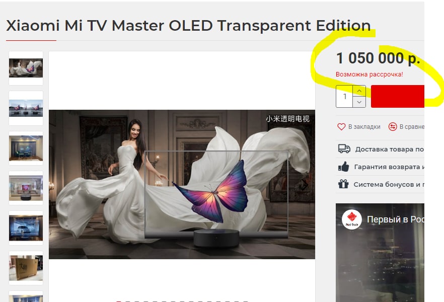This screenshot has width=444, height=302.
Task: Select third thumbnail of dark room interior
Action: (26, 148)
